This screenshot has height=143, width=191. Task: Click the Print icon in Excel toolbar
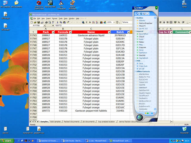click(x=46, y=22)
